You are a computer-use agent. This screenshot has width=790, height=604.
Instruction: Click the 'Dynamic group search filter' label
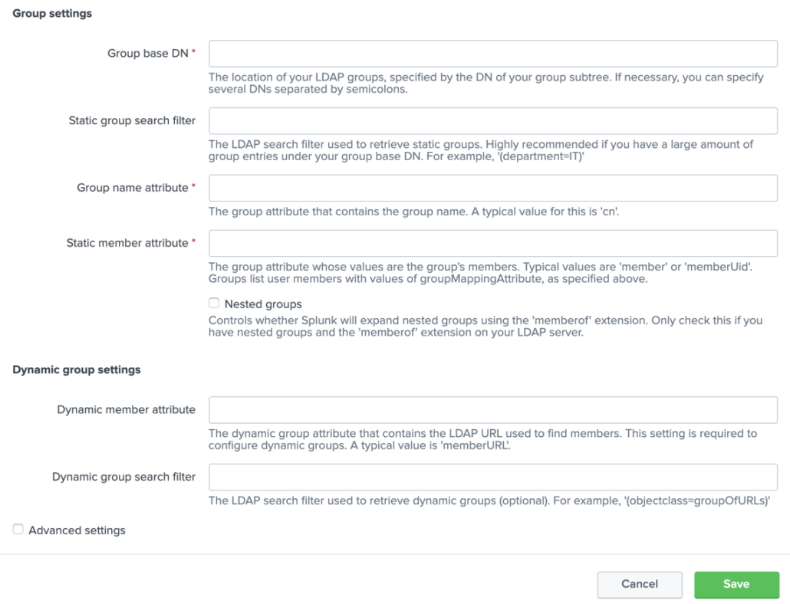click(x=123, y=477)
